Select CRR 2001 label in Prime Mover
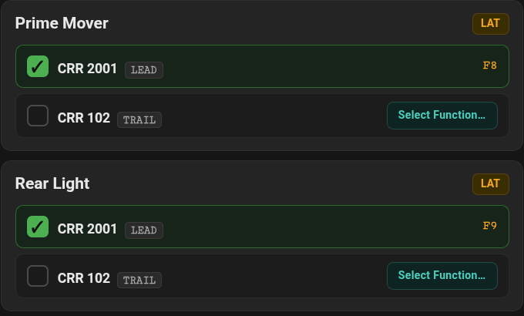Viewport: 524px width, 316px height. (x=87, y=69)
